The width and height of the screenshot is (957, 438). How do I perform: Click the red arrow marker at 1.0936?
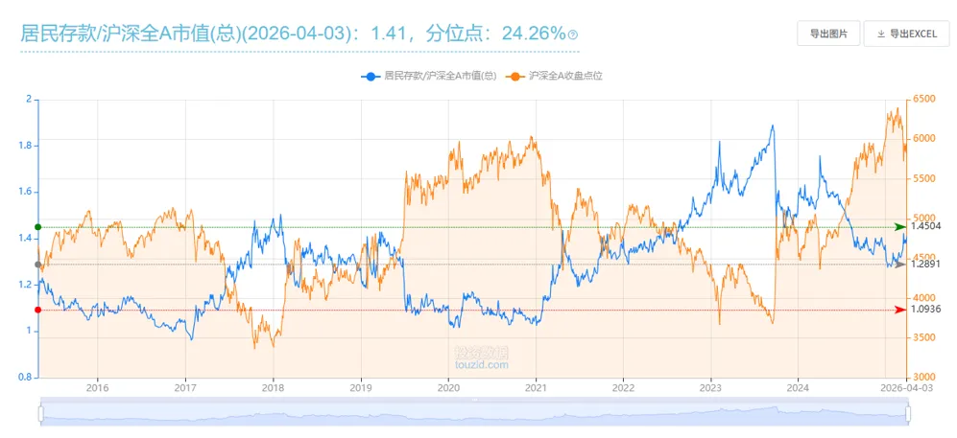click(899, 310)
